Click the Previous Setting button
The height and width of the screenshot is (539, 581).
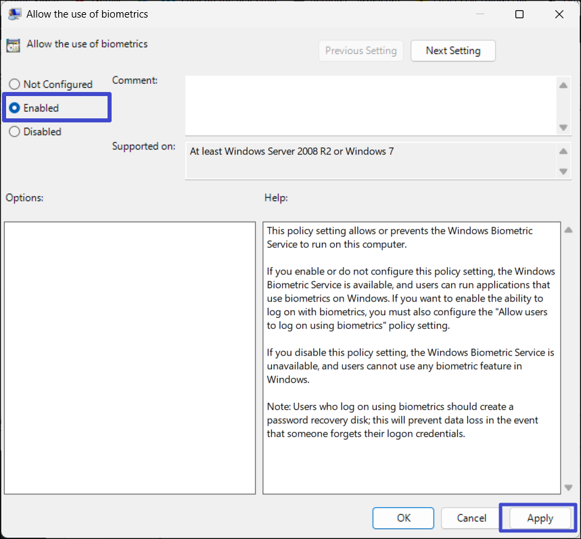coord(361,51)
